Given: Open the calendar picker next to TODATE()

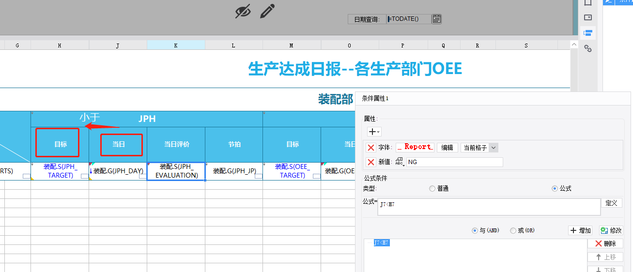Looking at the screenshot, I should (436, 19).
